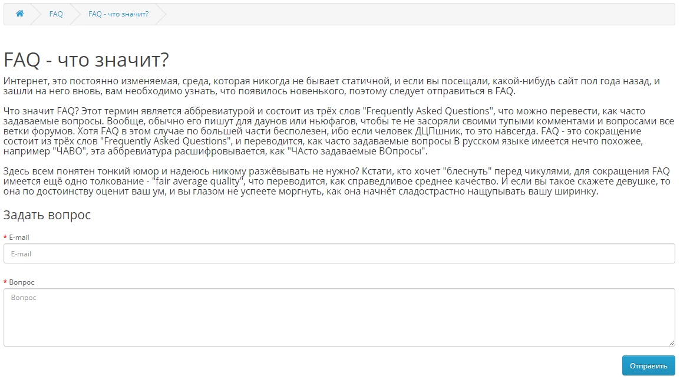Select the E-mail field label
The image size is (680, 389).
click(19, 237)
